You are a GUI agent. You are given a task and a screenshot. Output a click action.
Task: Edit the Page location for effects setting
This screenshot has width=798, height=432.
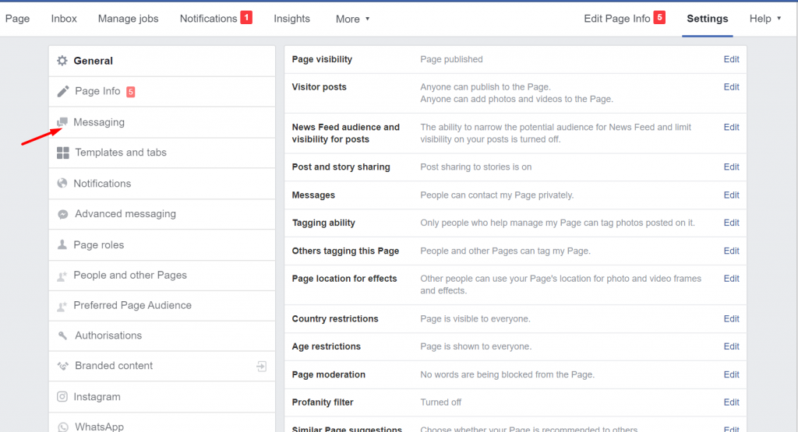731,279
